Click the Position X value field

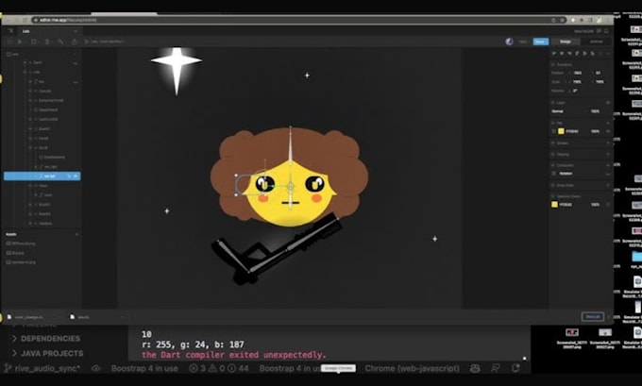[578, 73]
